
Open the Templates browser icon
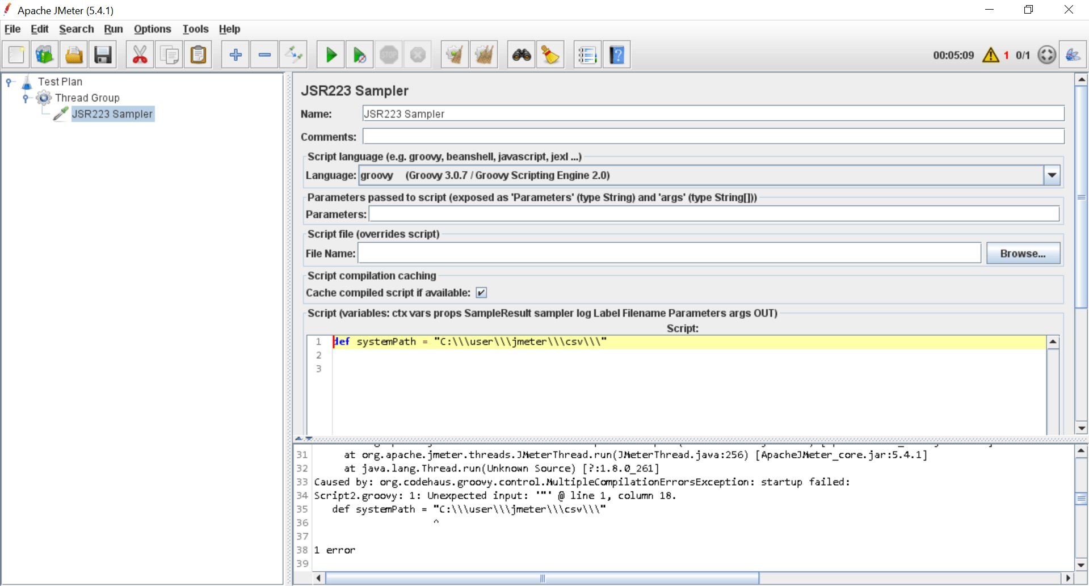[45, 54]
